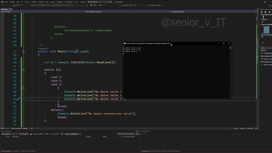Screen dimensions: 272x153
Task: Stop debugging with the red square icon
Action: 102,6
